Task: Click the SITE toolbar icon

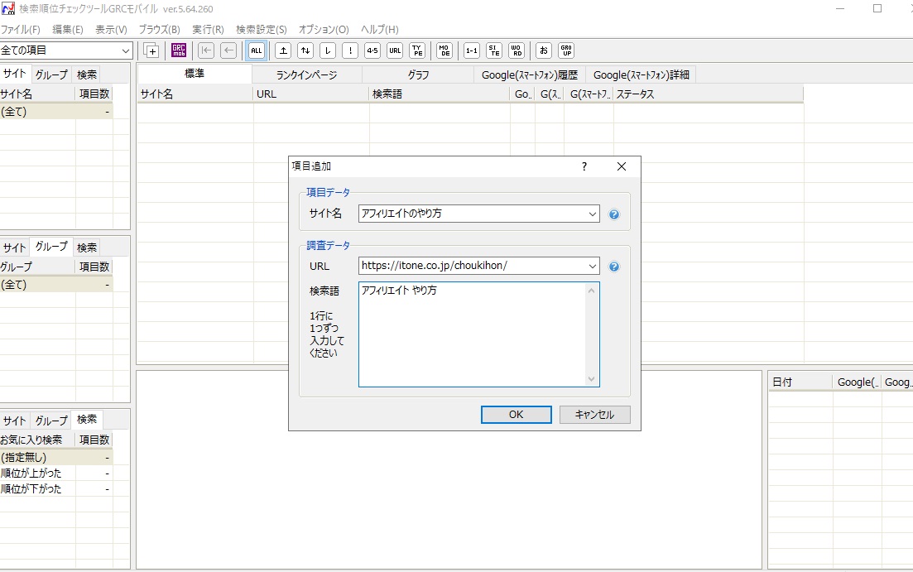Action: [x=494, y=50]
